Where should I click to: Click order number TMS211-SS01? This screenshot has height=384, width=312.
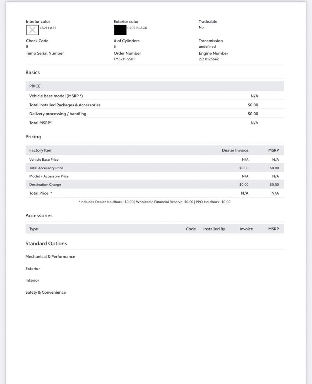(124, 59)
